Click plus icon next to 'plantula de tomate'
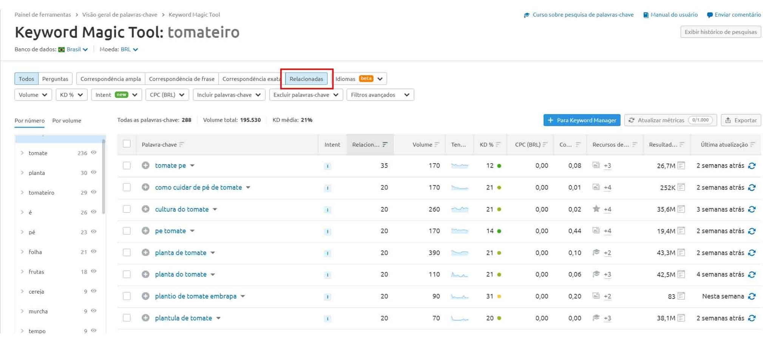Screen dimensions: 763x343 coord(145,318)
